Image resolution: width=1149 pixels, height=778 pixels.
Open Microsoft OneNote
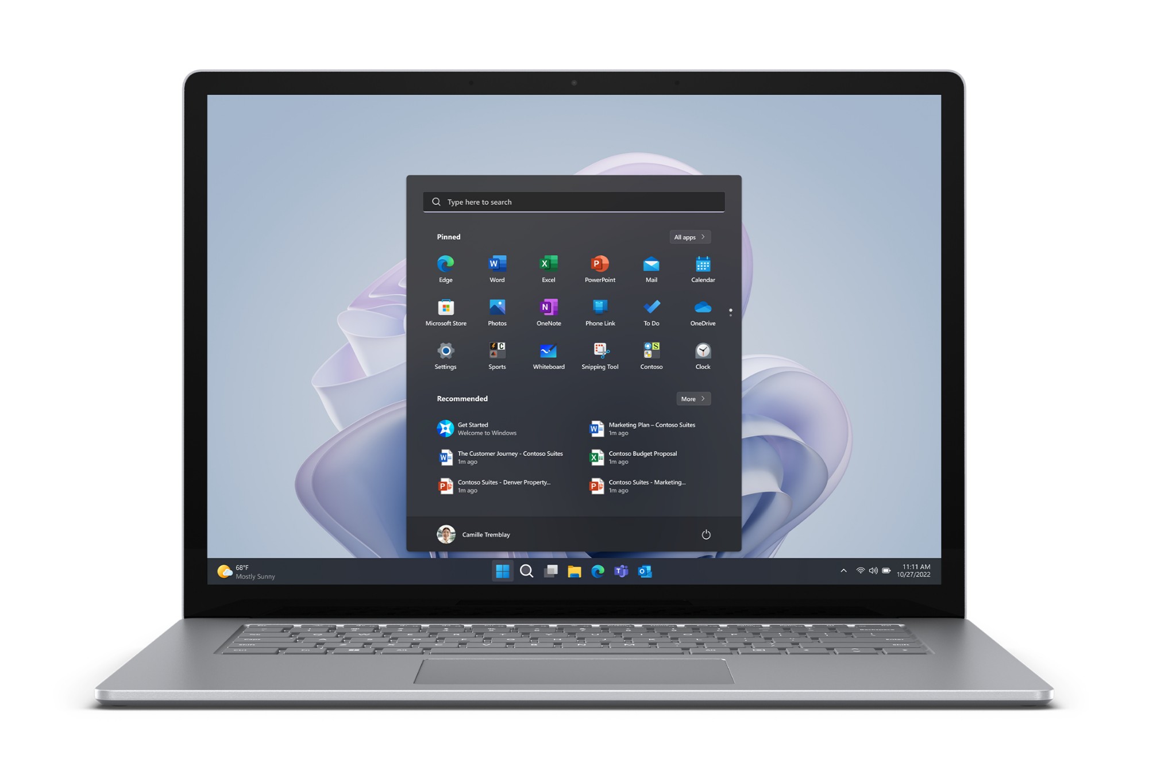point(549,313)
